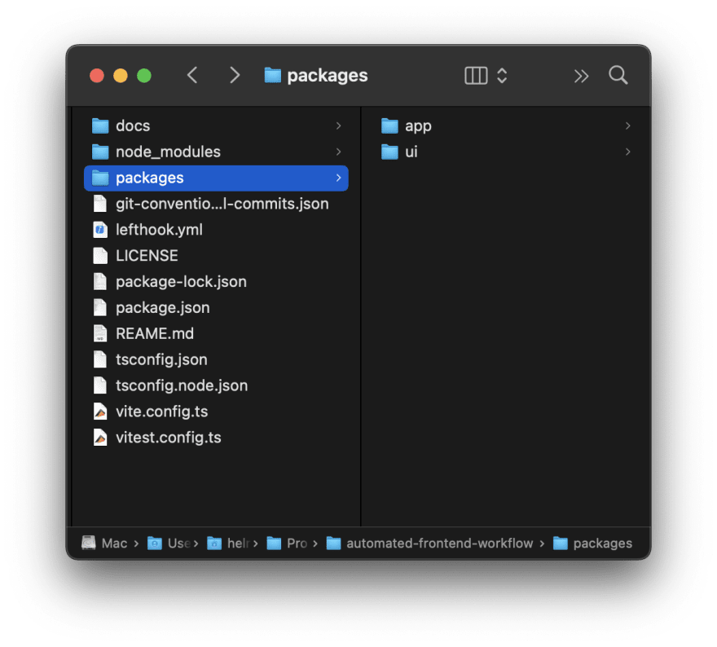Minimize the window with yellow button
Screen dimensions: 717x647
(x=121, y=76)
